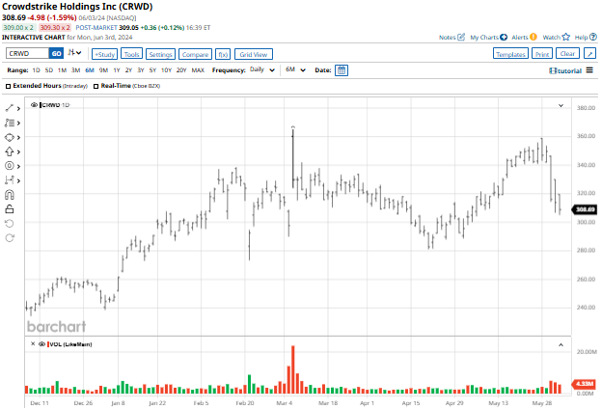Enable the Real-Time Cboe BZX checkbox
Viewport: 602px width, 410px height.
(96, 86)
